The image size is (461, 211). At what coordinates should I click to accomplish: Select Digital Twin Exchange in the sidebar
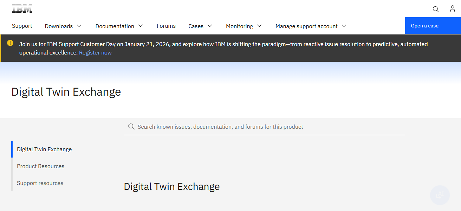pos(44,149)
